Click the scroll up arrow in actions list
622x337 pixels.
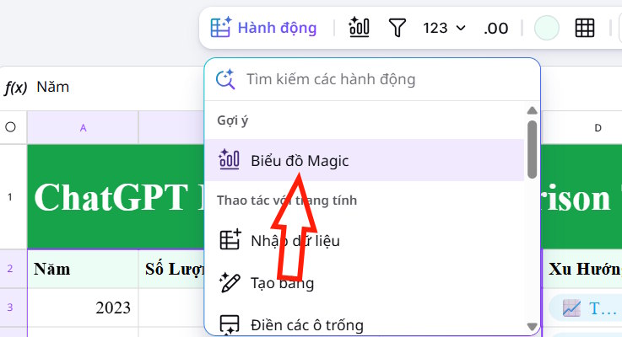click(532, 110)
